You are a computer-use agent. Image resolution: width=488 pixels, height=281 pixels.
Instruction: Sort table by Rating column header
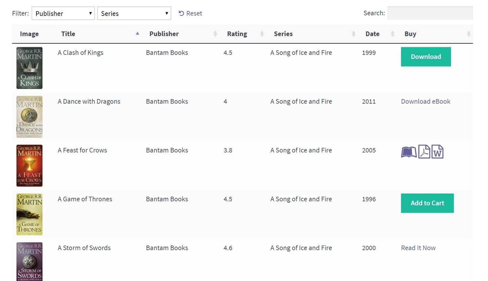[x=237, y=34]
